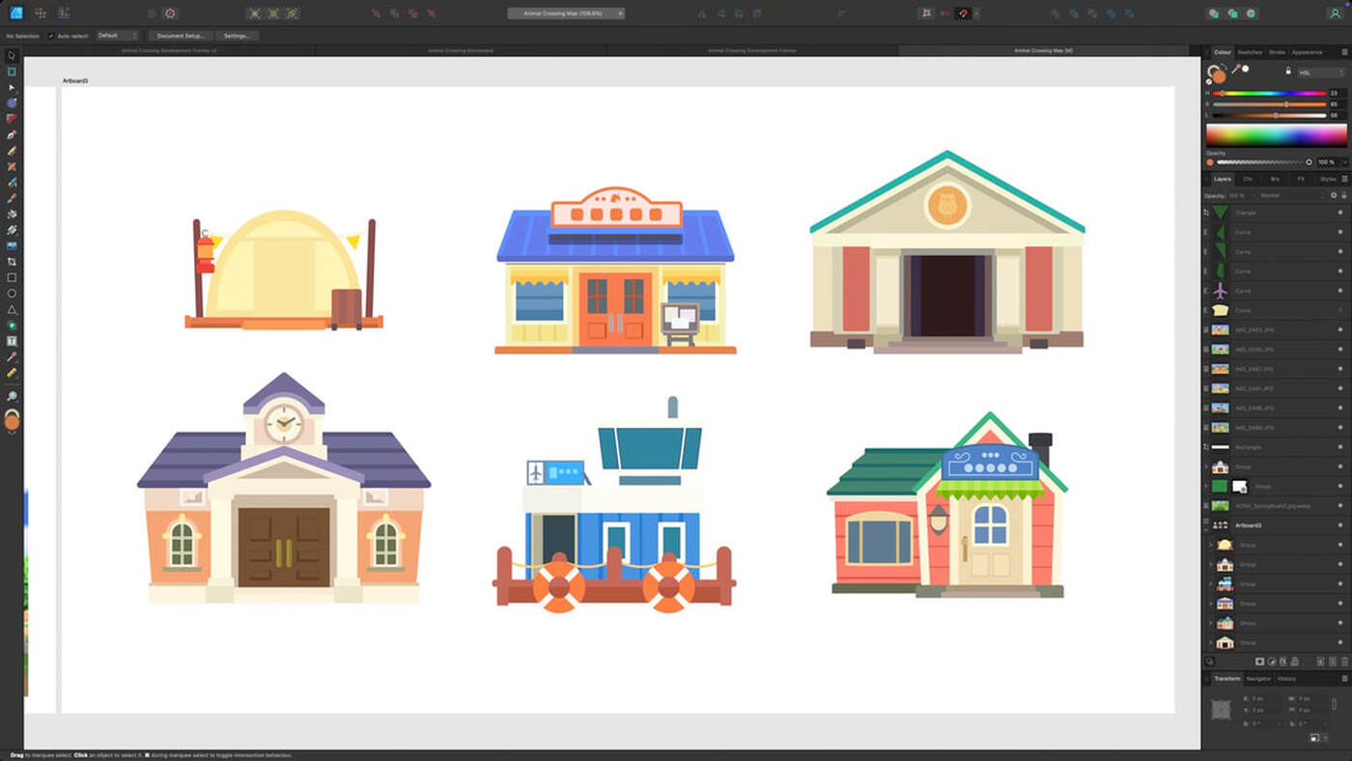Click the Document Setup... button
This screenshot has height=761, width=1352.
[180, 36]
